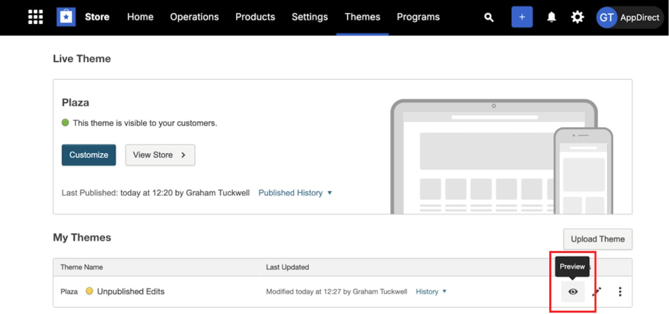
Task: Open the Programs menu
Action: tap(418, 17)
